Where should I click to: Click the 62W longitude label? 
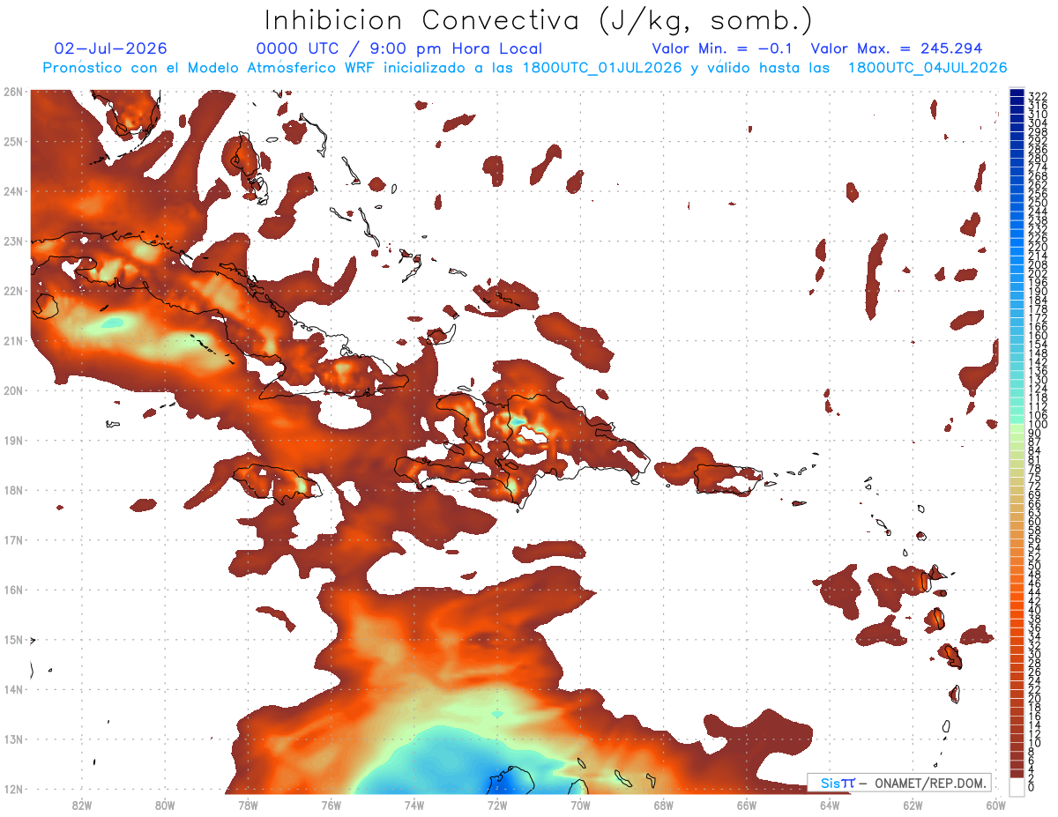tap(913, 805)
